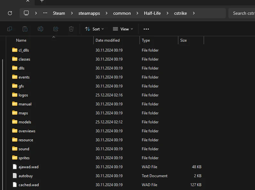Open the Sort dropdown

coord(94,29)
